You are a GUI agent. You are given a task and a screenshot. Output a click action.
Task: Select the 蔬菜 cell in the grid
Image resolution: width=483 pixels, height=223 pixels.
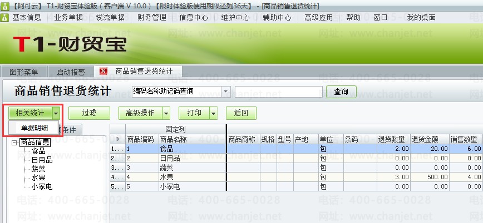point(192,168)
